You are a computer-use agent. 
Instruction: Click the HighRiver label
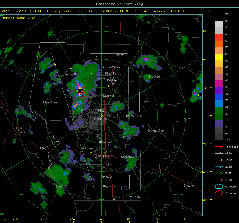click(110, 186)
